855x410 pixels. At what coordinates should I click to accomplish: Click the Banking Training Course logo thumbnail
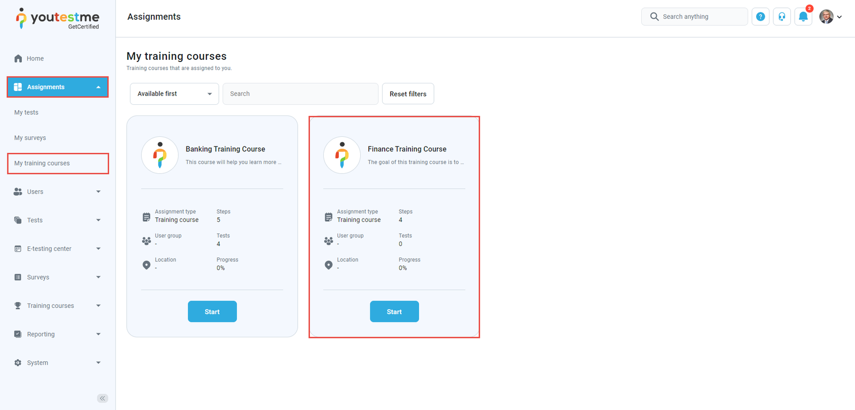point(160,155)
